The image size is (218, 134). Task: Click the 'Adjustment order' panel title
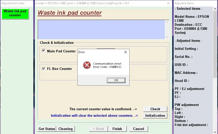click(x=13, y=3)
